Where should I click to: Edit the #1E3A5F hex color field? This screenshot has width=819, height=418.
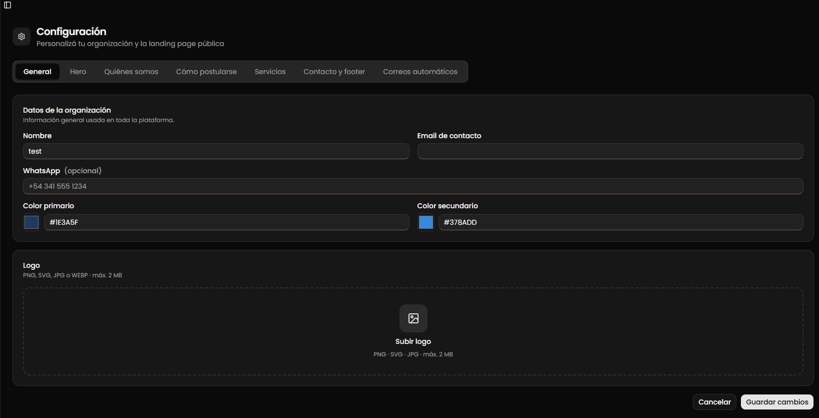click(x=227, y=222)
